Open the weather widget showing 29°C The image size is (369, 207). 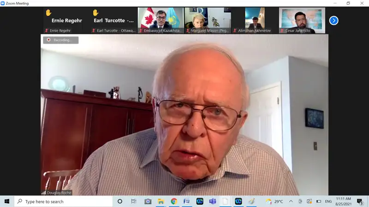click(x=274, y=201)
